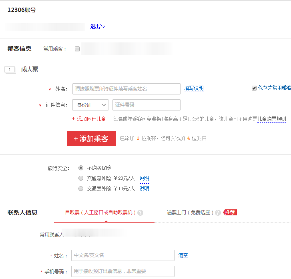This screenshot has height=279, width=291.
Task: Open 填写说明 name instructions link
Action: pos(194,88)
